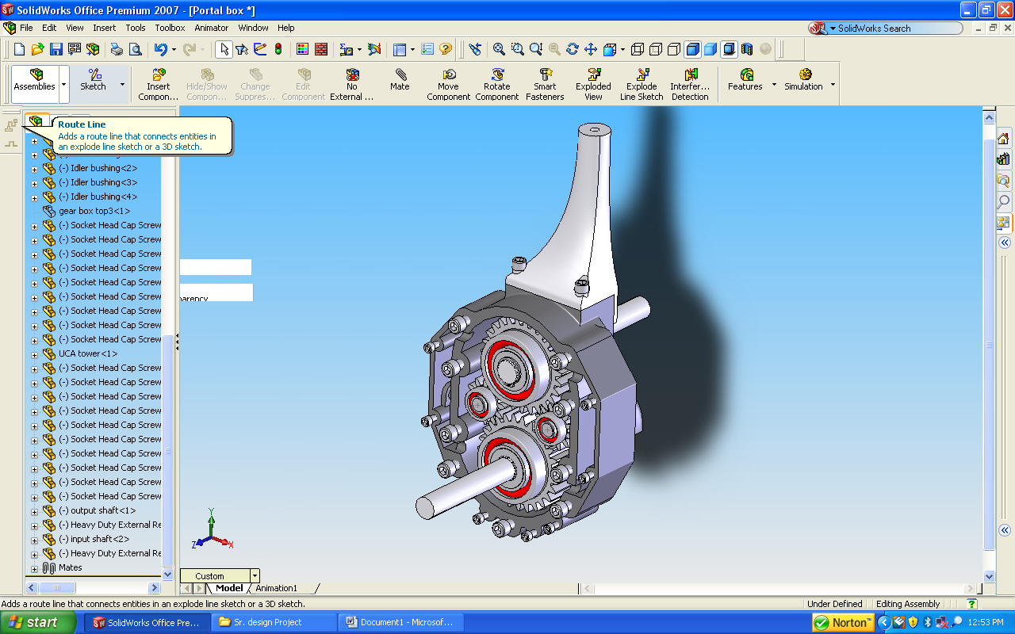
Task: Open the Assemblies tab dropdown arrow
Action: point(63,84)
